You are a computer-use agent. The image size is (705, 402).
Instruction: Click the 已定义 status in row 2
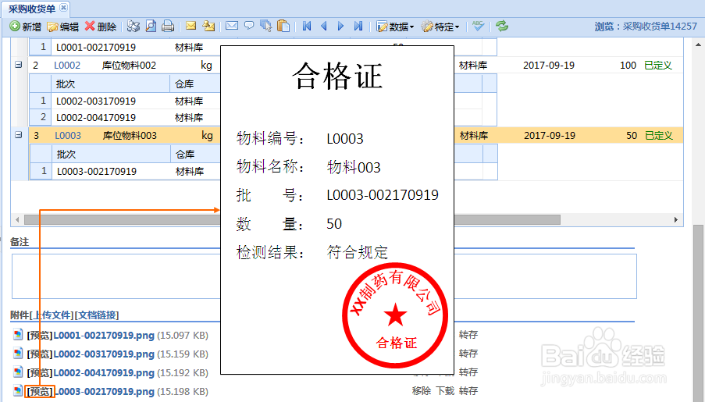pos(658,66)
